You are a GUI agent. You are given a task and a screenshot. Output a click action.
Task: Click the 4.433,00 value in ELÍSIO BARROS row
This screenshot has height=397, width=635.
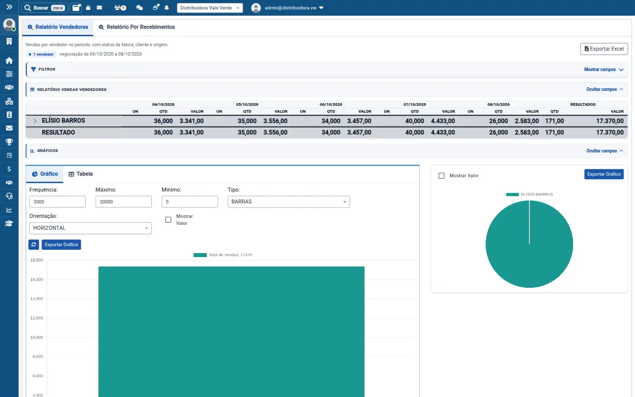(443, 121)
